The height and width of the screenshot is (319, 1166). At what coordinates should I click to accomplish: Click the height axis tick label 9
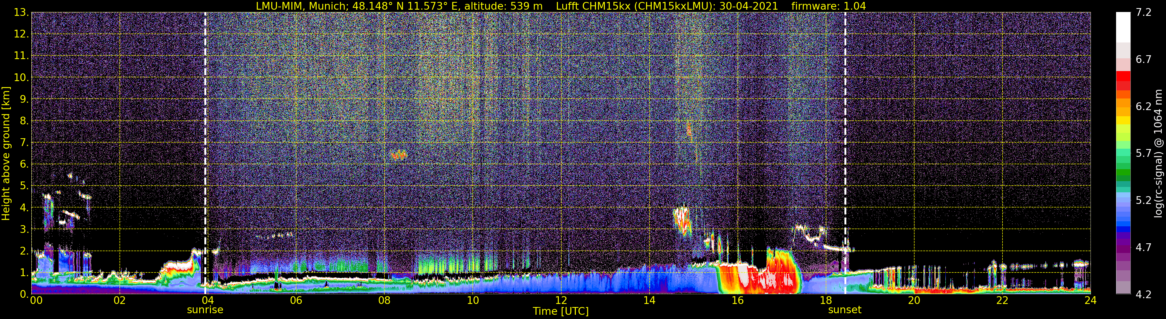click(x=24, y=99)
